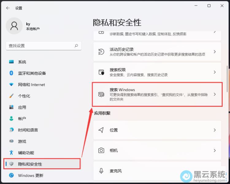Image resolution: width=230 pixels, height=184 pixels.
Task: Click the Camera icon under app permissions
Action: [x=101, y=151]
